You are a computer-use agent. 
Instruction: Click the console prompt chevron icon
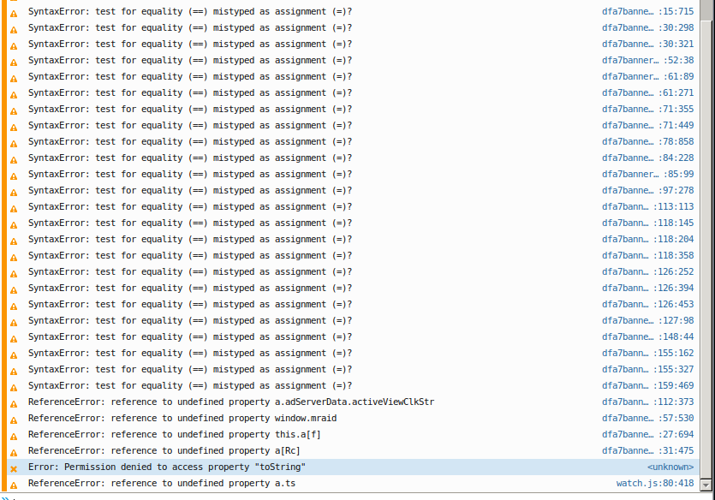(x=5, y=497)
